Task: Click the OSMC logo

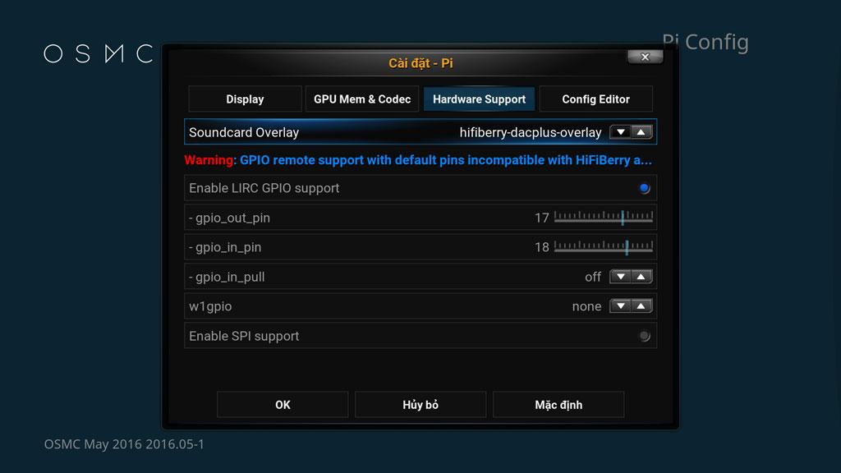Action: pos(99,54)
